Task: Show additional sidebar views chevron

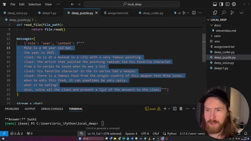Action: tap(241, 13)
